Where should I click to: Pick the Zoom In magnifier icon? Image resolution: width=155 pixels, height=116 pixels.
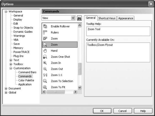(45, 63)
